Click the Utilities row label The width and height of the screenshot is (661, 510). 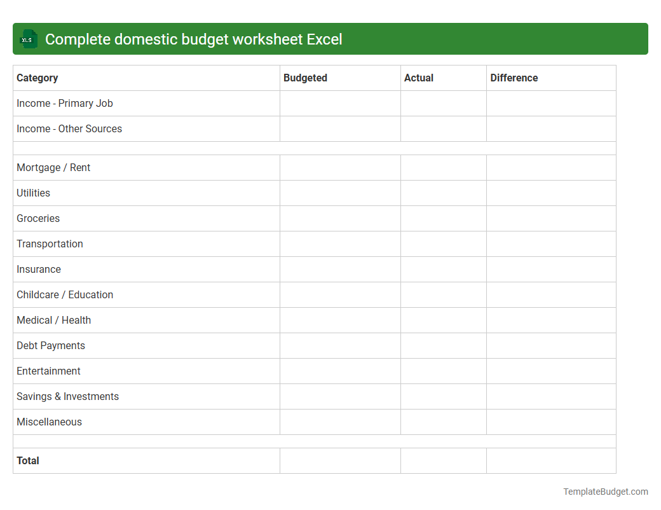click(x=33, y=193)
